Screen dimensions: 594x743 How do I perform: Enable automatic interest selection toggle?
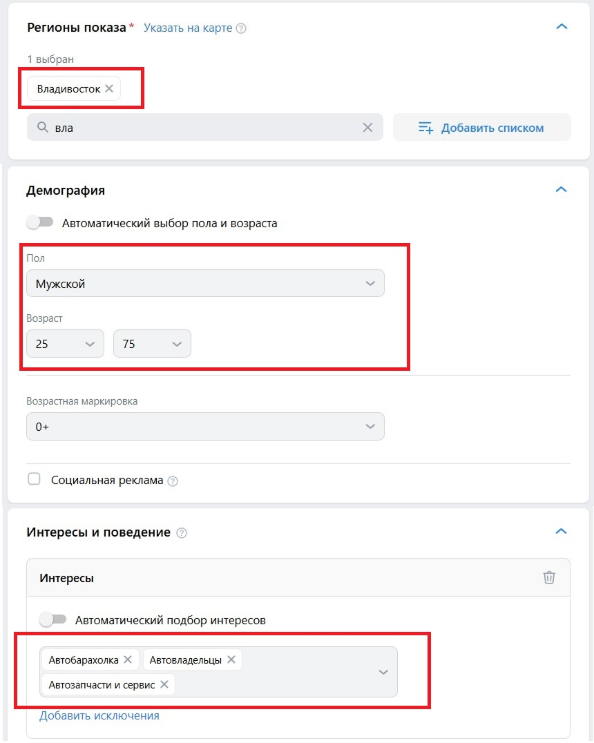(x=53, y=620)
